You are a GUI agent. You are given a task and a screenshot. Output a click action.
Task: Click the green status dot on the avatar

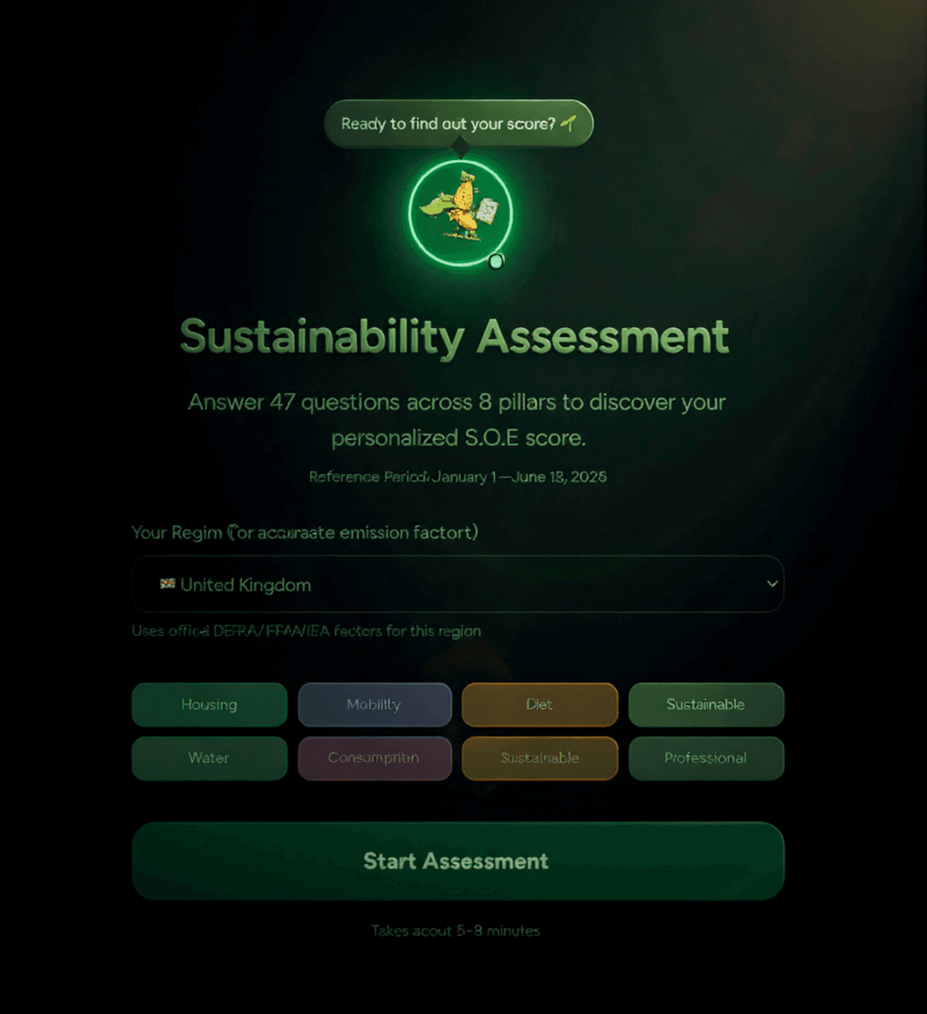[496, 261]
